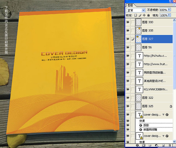The height and width of the screenshot is (148, 176).
Task: Click the create new layer icon
Action: pyautogui.click(x=163, y=145)
